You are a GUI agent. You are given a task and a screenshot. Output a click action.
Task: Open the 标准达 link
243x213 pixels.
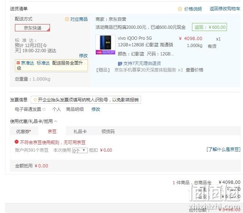click(43, 63)
